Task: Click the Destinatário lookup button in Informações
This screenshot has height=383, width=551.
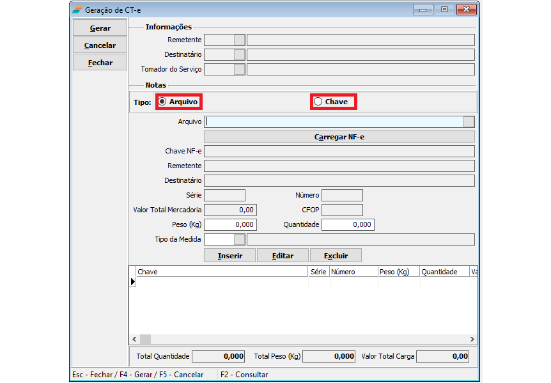Action: click(239, 55)
